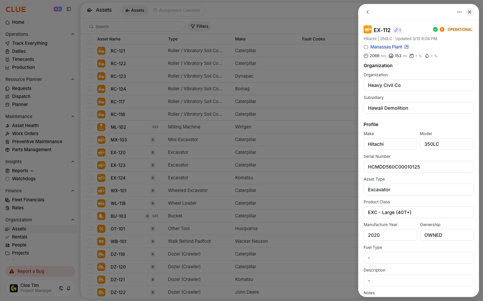Click the AI badge next to CLUE logo

tap(58, 9)
